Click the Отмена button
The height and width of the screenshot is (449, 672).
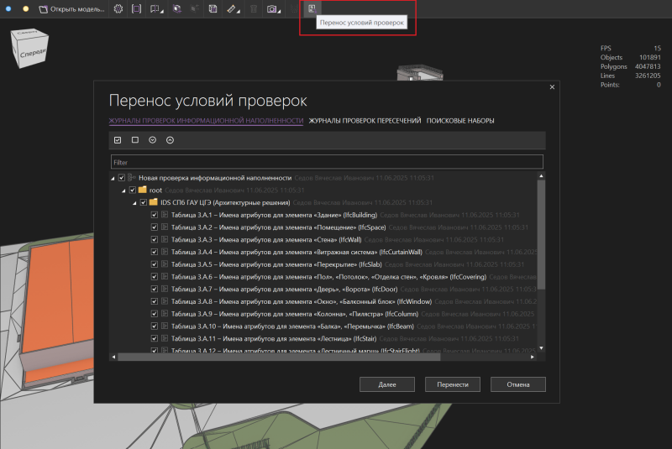(x=517, y=384)
